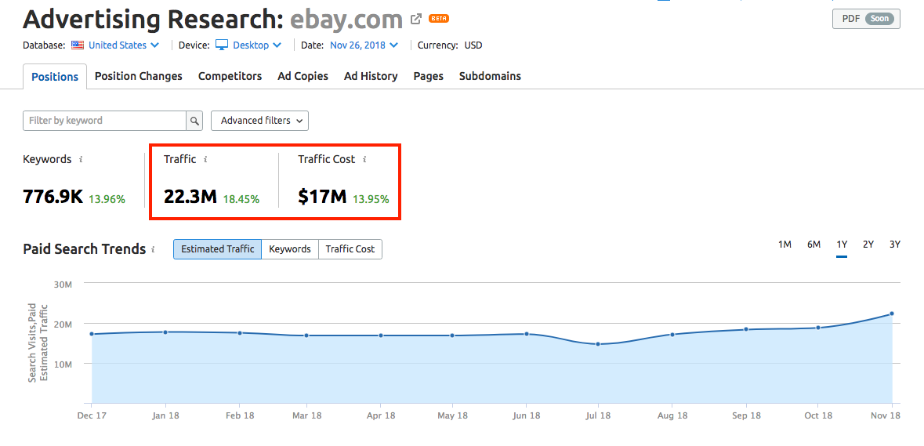Open ebay.com external link icon
The width and height of the screenshot is (924, 446).
click(x=416, y=19)
